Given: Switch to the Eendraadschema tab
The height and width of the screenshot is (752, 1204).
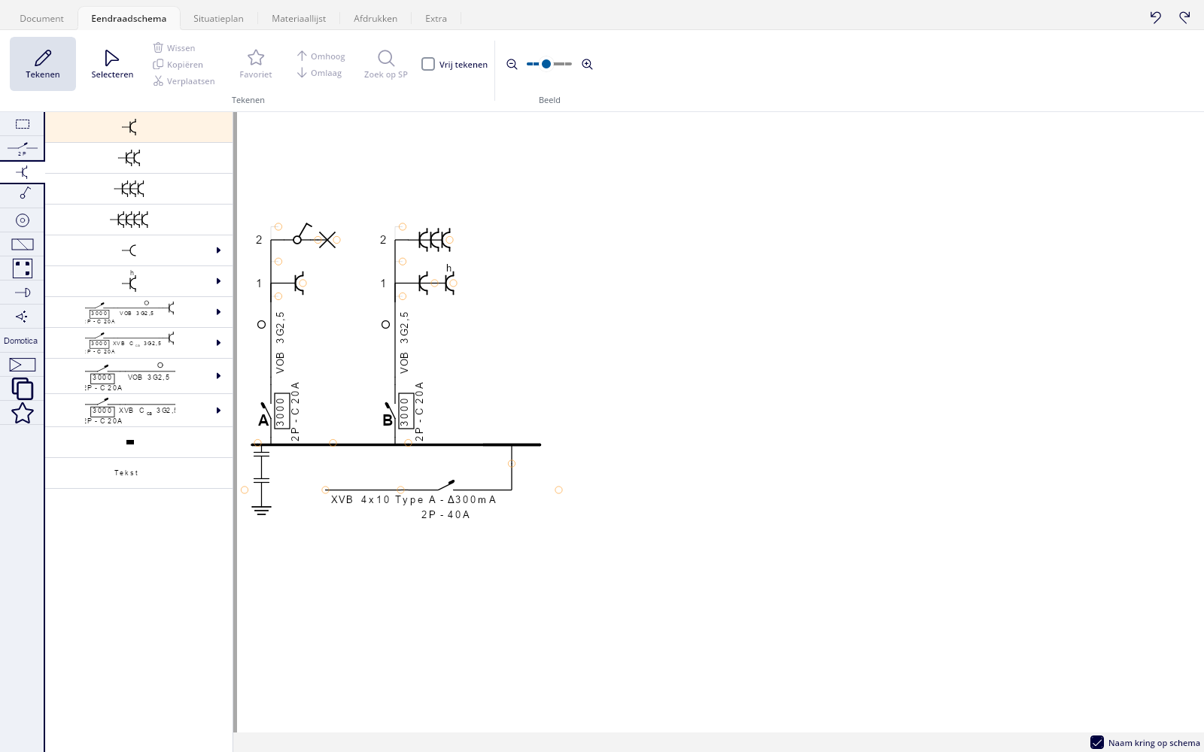Looking at the screenshot, I should (129, 19).
